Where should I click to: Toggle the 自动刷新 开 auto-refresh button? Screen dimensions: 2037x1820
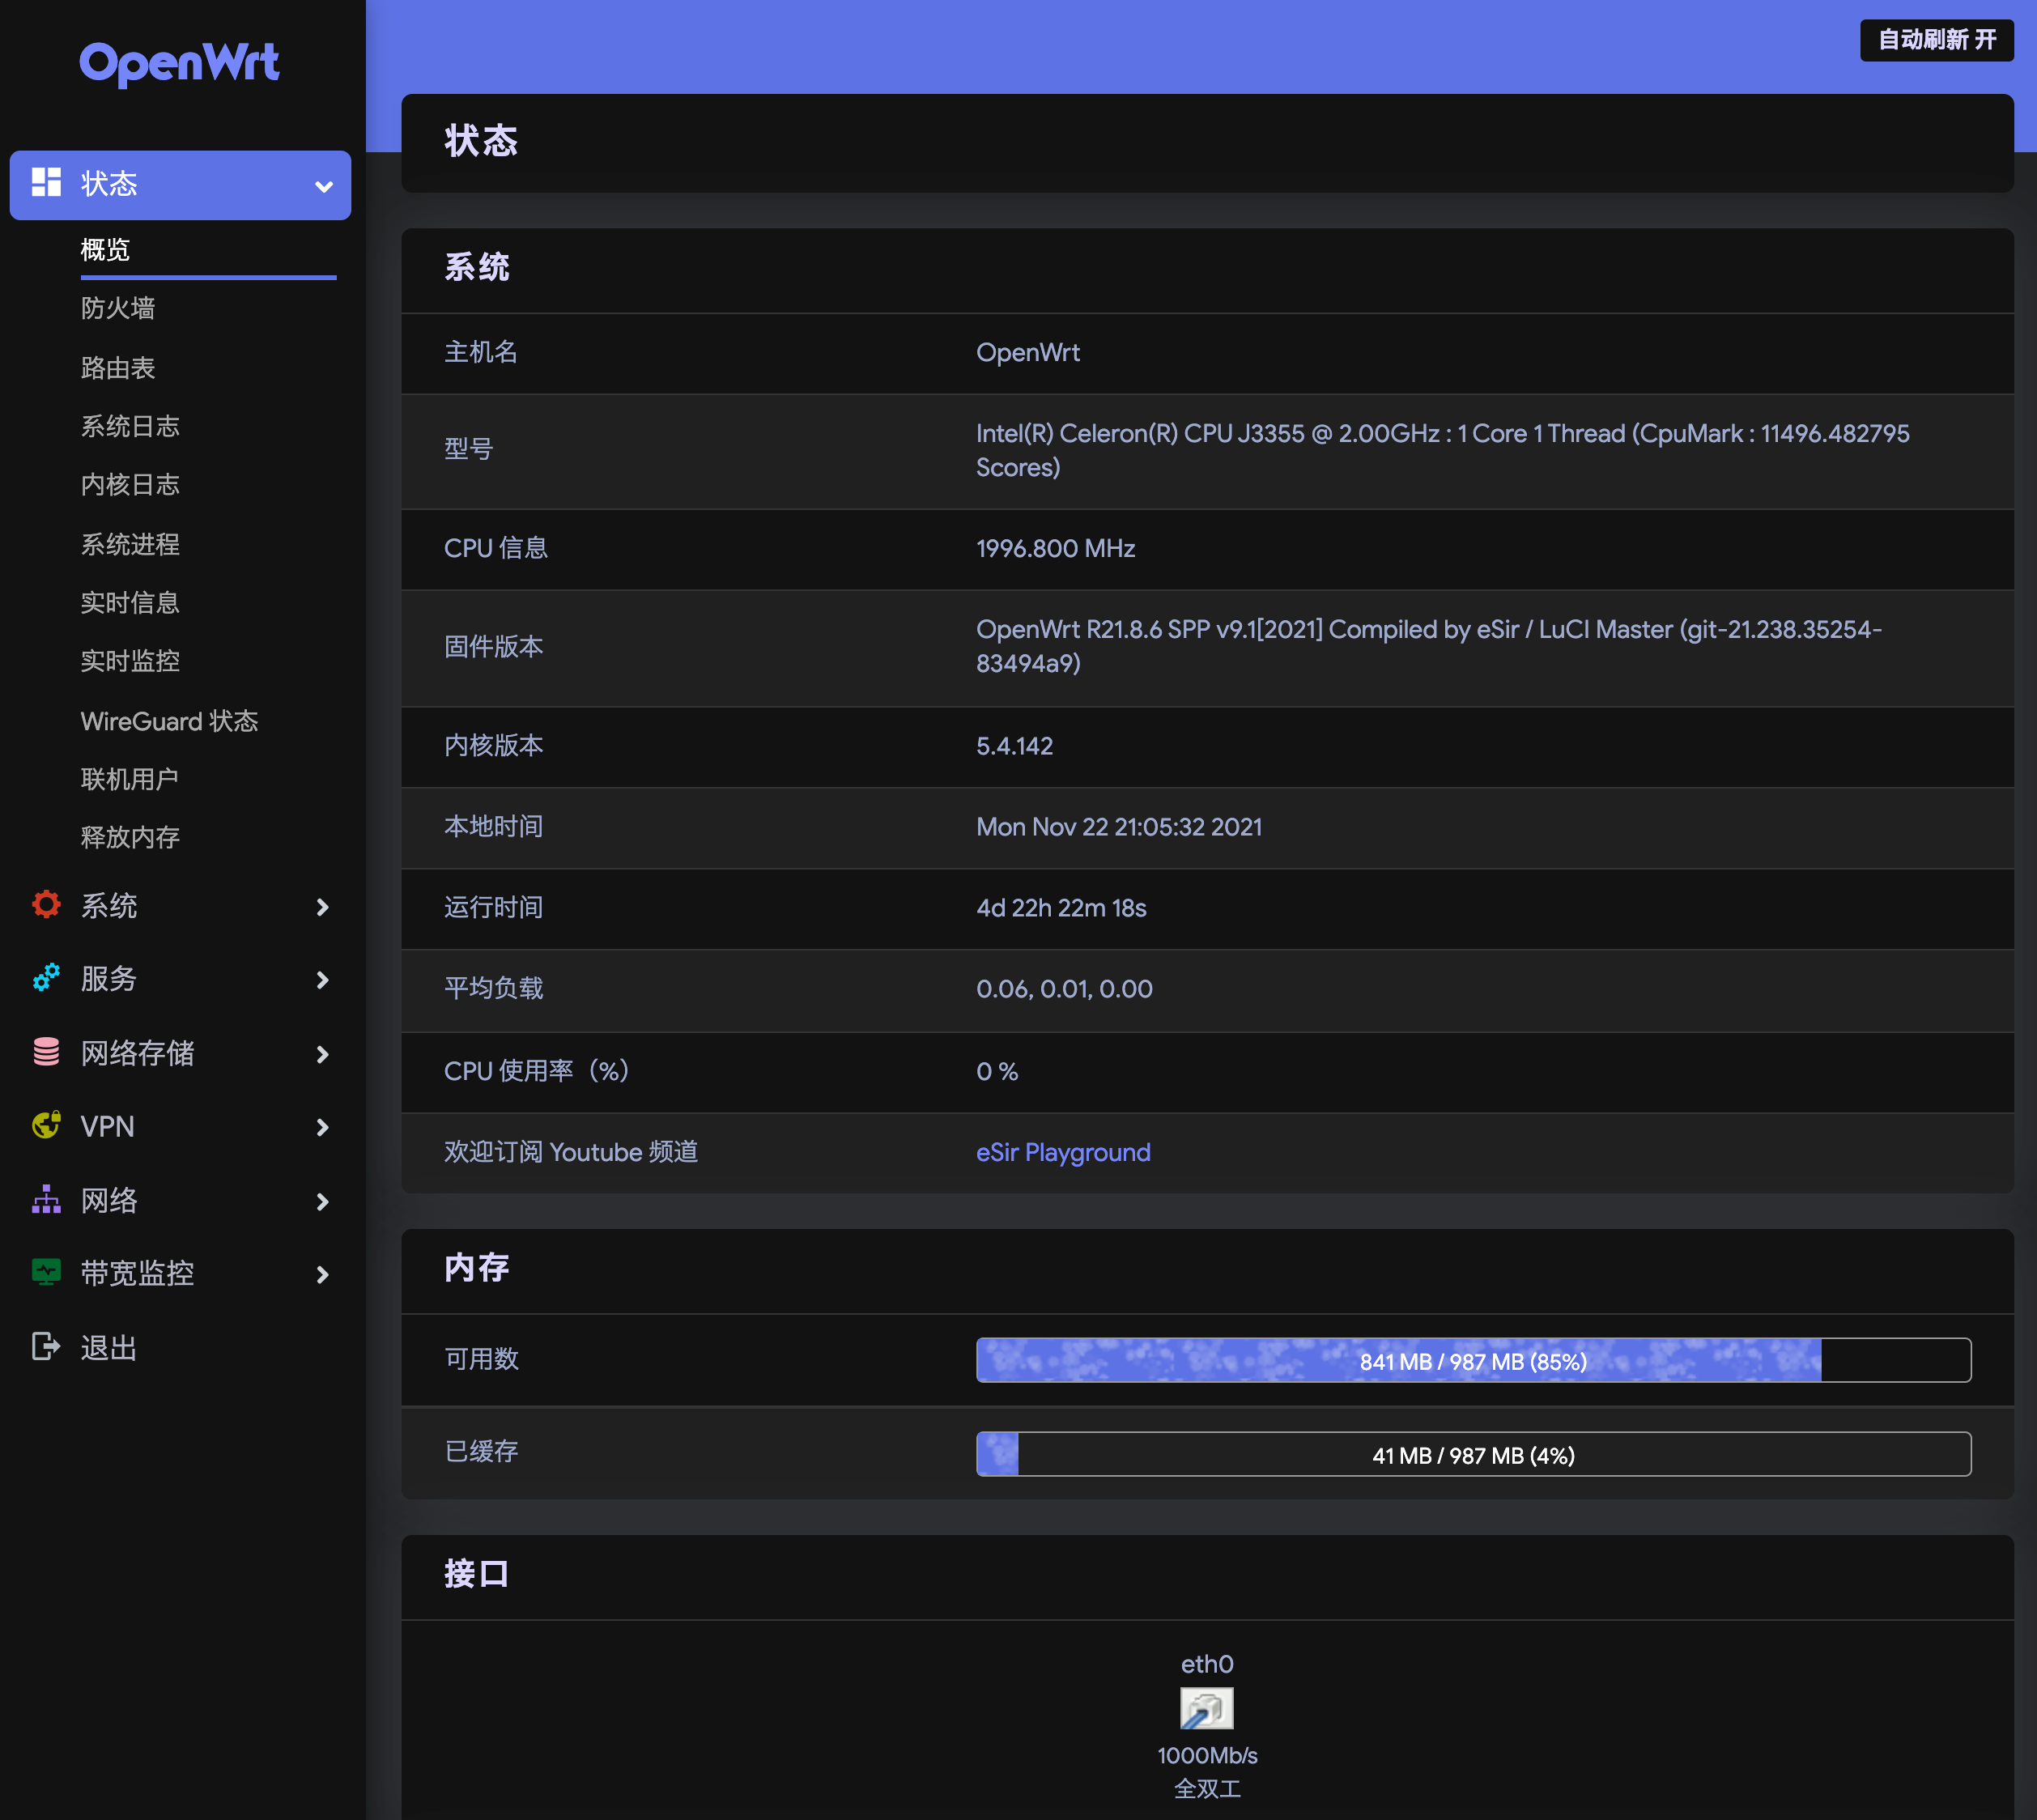pos(1936,40)
